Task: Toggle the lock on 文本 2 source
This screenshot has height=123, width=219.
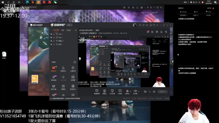Action: tap(54, 34)
